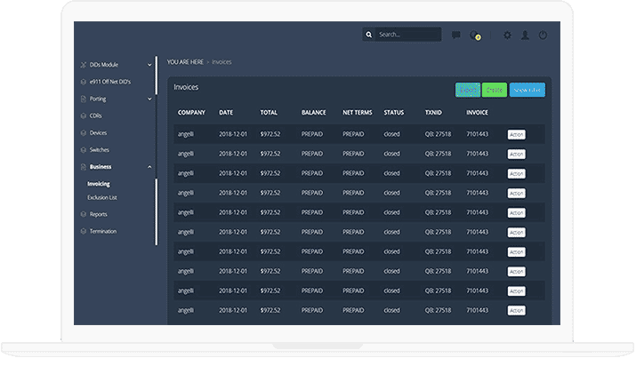Screen dimensions: 636x382
Task: Click the green Create button
Action: click(495, 89)
